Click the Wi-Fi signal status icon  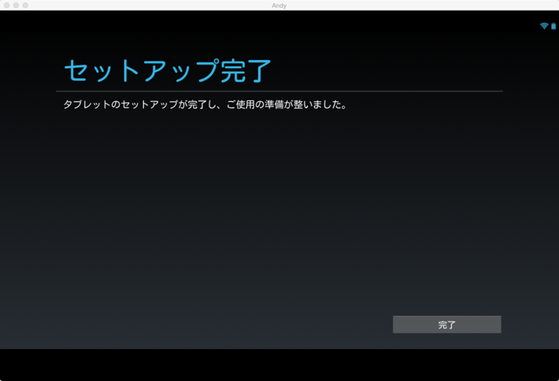point(543,26)
